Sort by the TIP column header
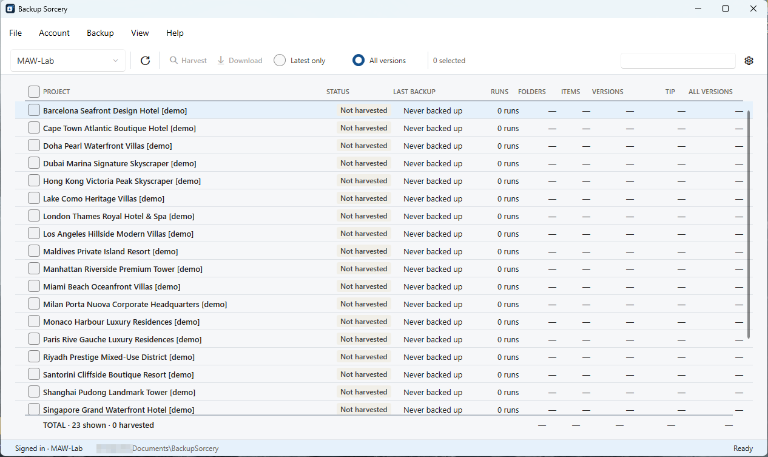 click(670, 92)
